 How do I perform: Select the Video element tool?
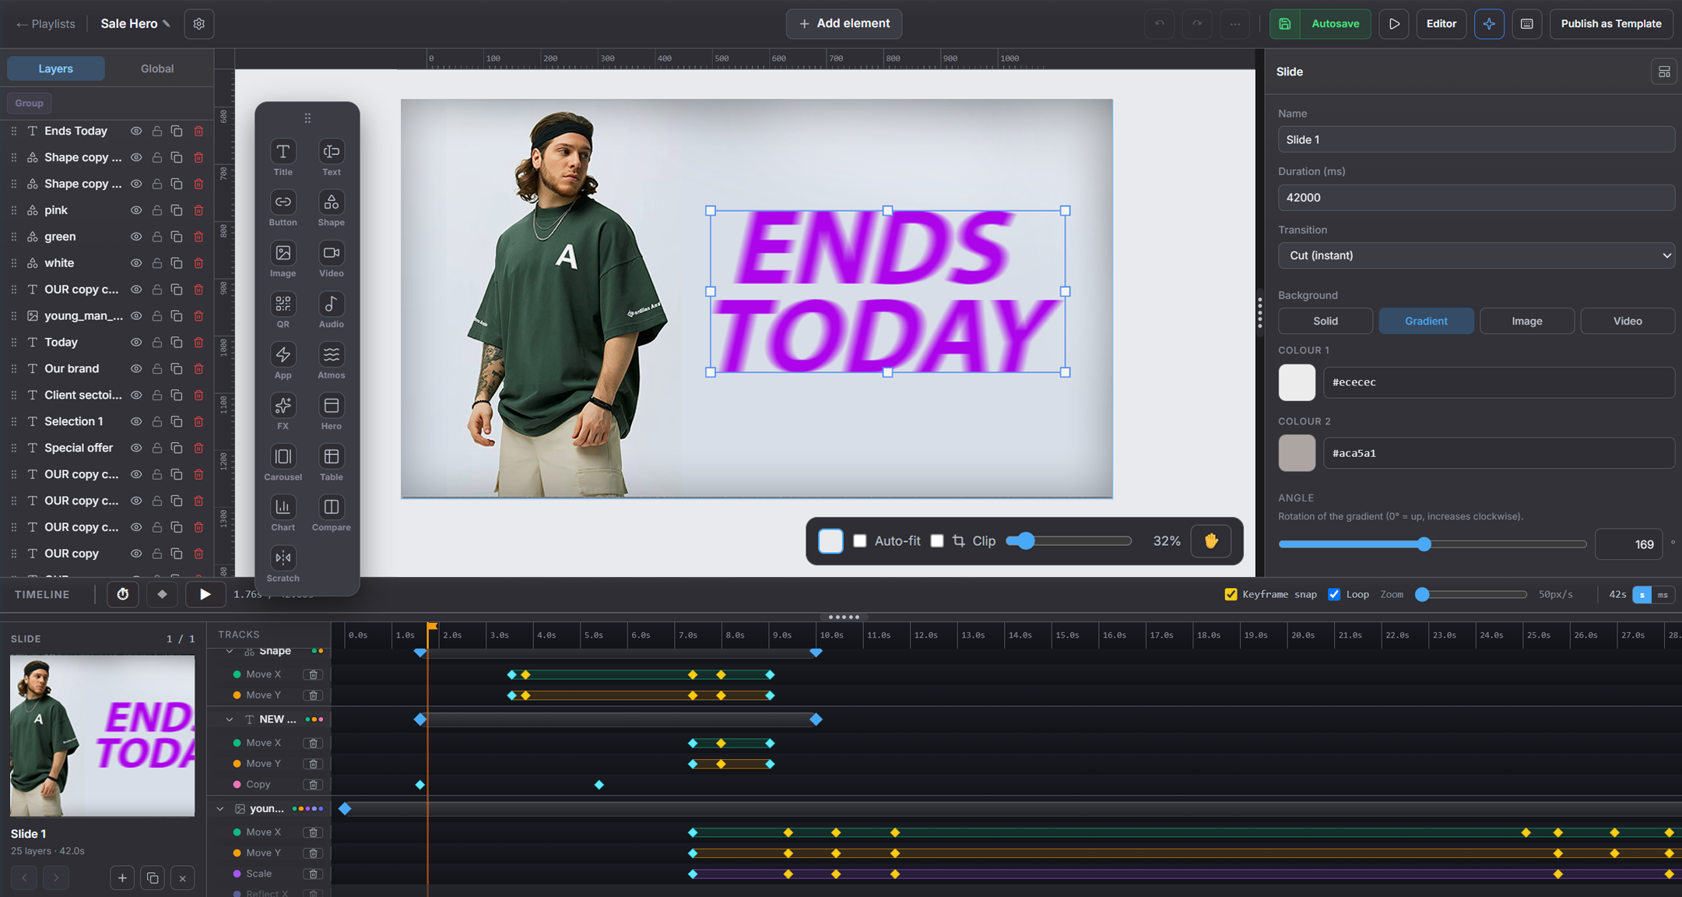tap(331, 259)
